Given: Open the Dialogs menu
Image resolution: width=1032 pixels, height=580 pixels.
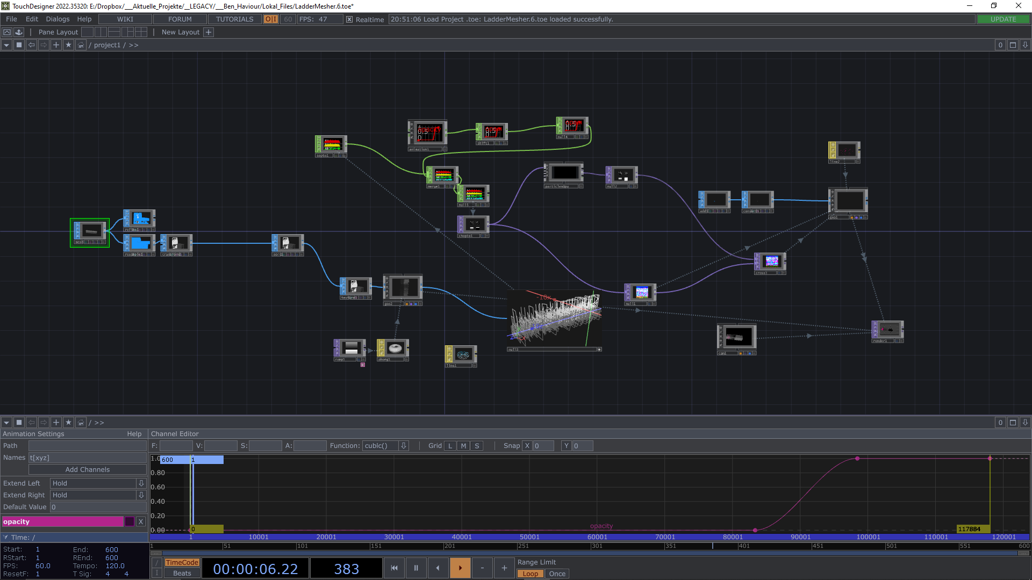Looking at the screenshot, I should (x=58, y=19).
